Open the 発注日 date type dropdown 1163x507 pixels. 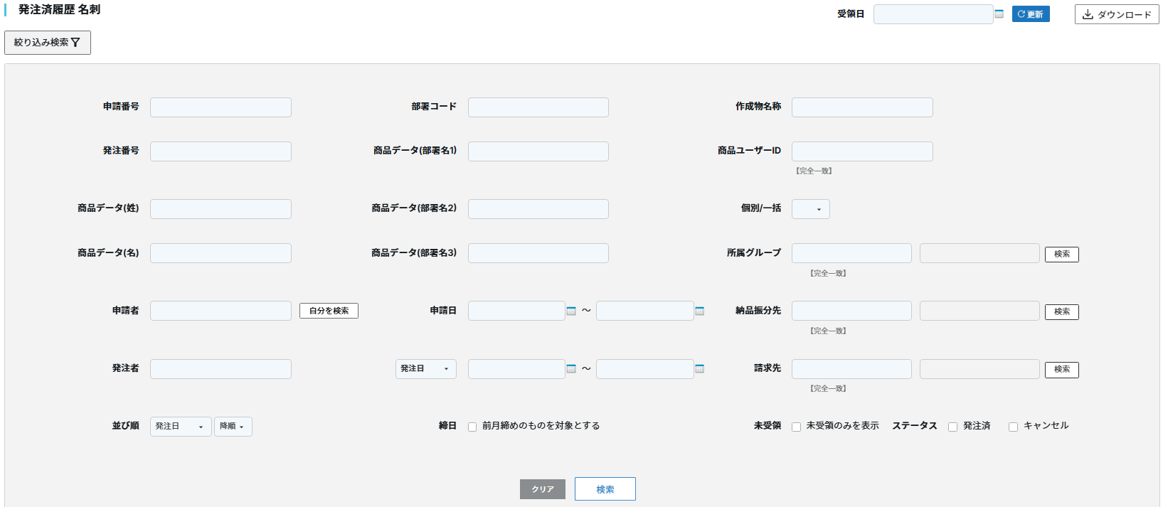[425, 369]
